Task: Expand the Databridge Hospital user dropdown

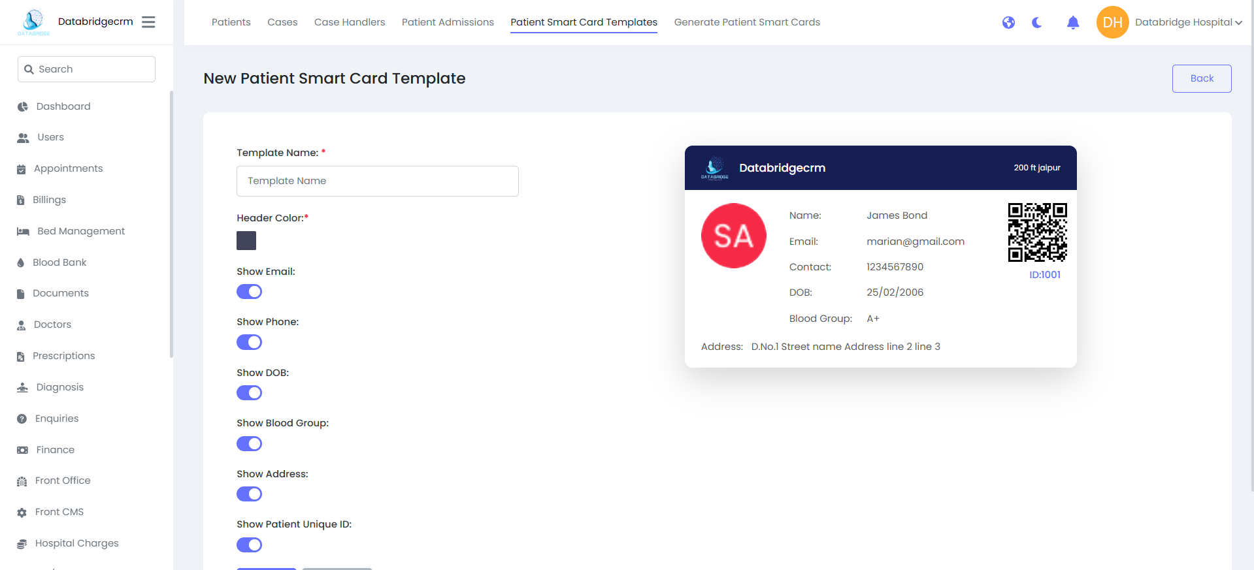Action: (1189, 22)
